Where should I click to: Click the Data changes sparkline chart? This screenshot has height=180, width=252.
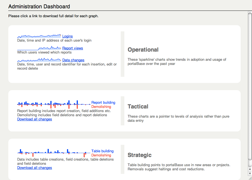pos(39,60)
